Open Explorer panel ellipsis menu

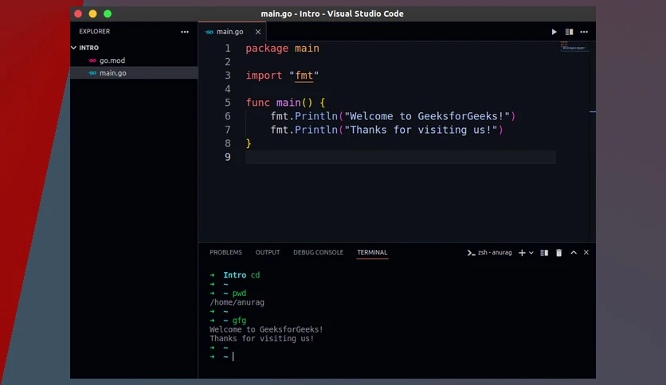(x=185, y=32)
